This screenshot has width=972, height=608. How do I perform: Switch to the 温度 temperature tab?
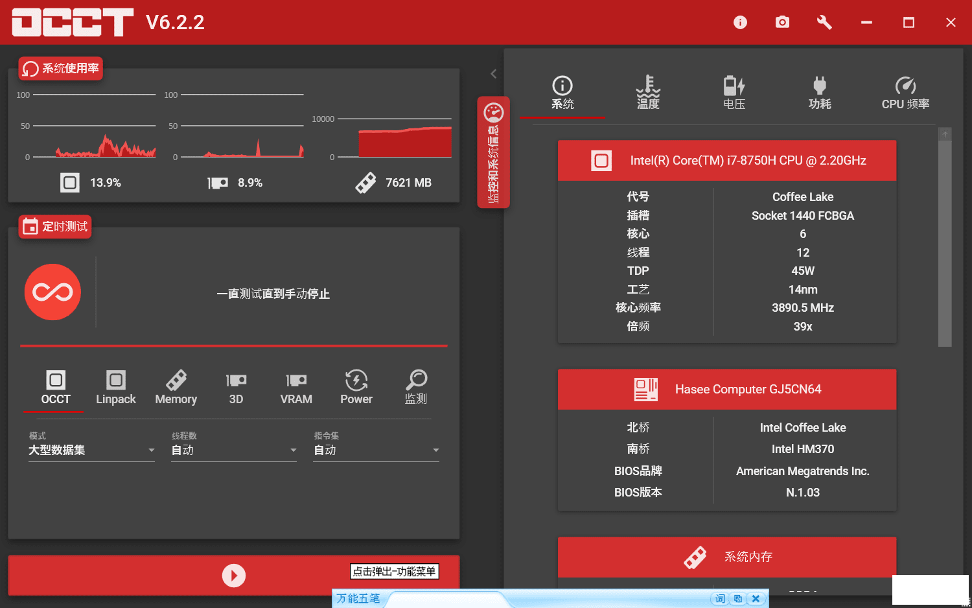point(648,93)
